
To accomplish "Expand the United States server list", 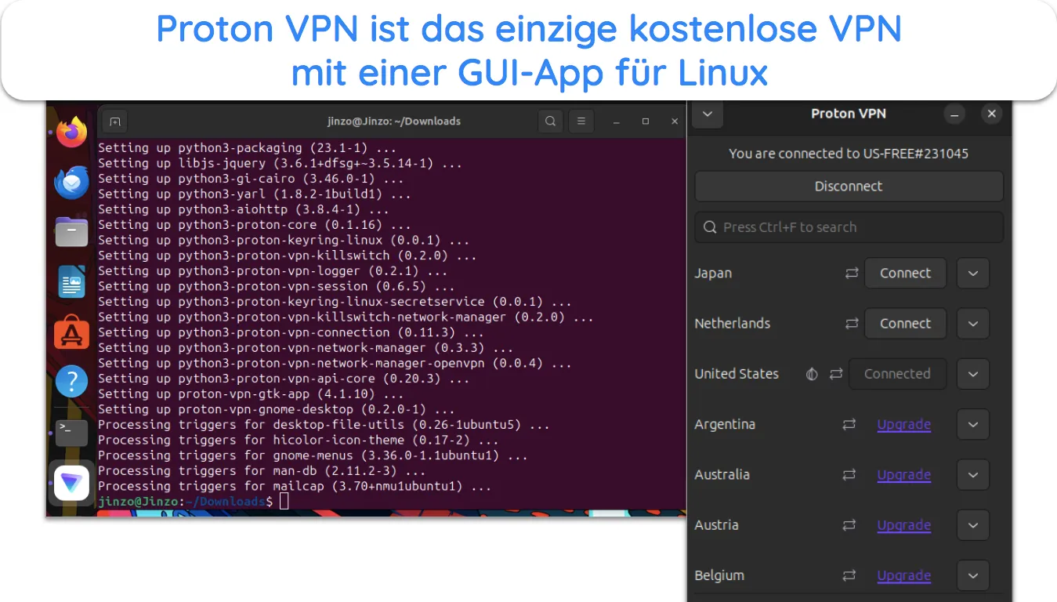I will pos(973,374).
